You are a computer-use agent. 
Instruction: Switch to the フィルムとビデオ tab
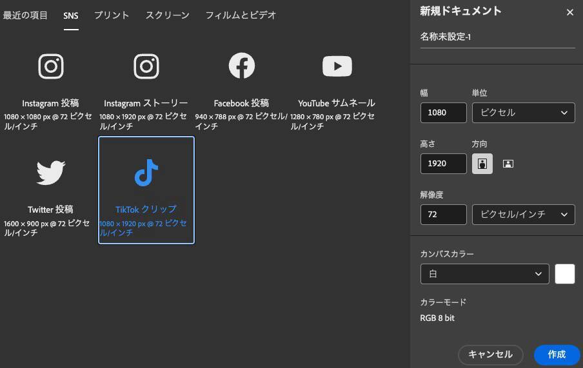coord(241,15)
